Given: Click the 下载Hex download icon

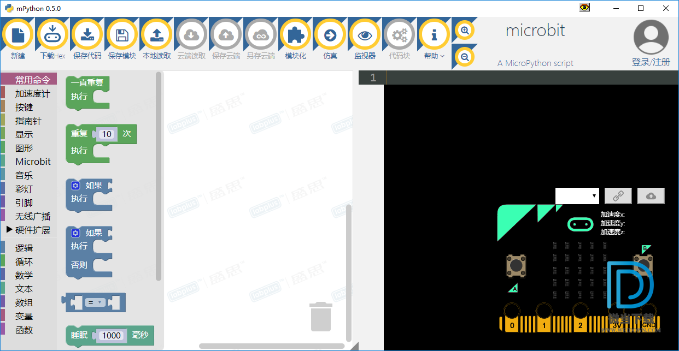Looking at the screenshot, I should tap(52, 35).
